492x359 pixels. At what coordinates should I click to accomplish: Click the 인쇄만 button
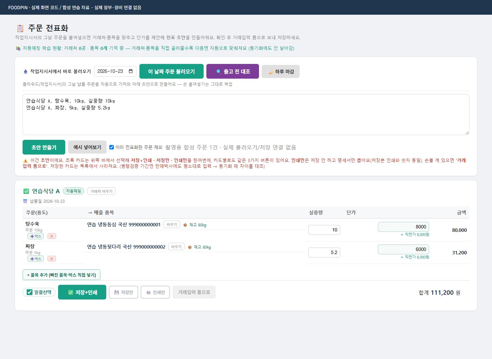coord(155,292)
